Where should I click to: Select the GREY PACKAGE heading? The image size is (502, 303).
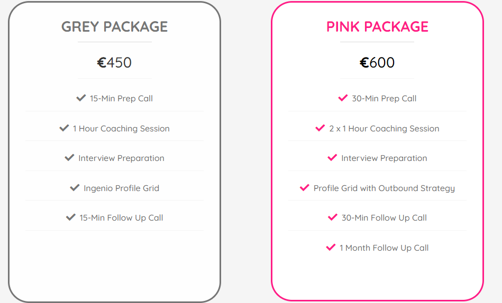[x=115, y=26]
